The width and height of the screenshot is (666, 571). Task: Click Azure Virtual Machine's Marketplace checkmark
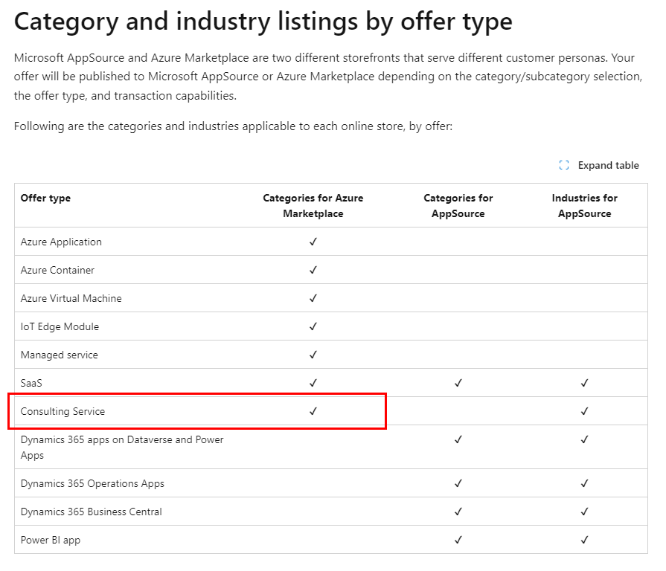313,299
